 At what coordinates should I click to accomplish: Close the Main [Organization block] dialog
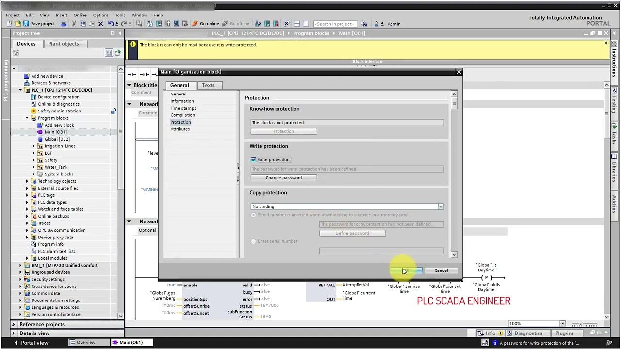(x=459, y=72)
